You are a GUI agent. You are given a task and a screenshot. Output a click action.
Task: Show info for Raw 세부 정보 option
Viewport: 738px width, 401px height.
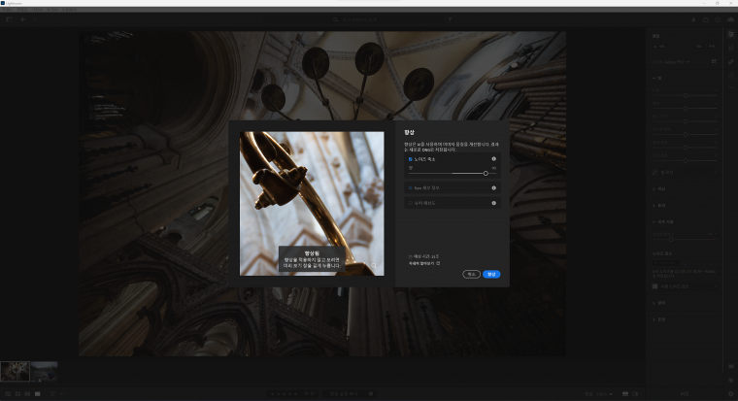(x=493, y=187)
